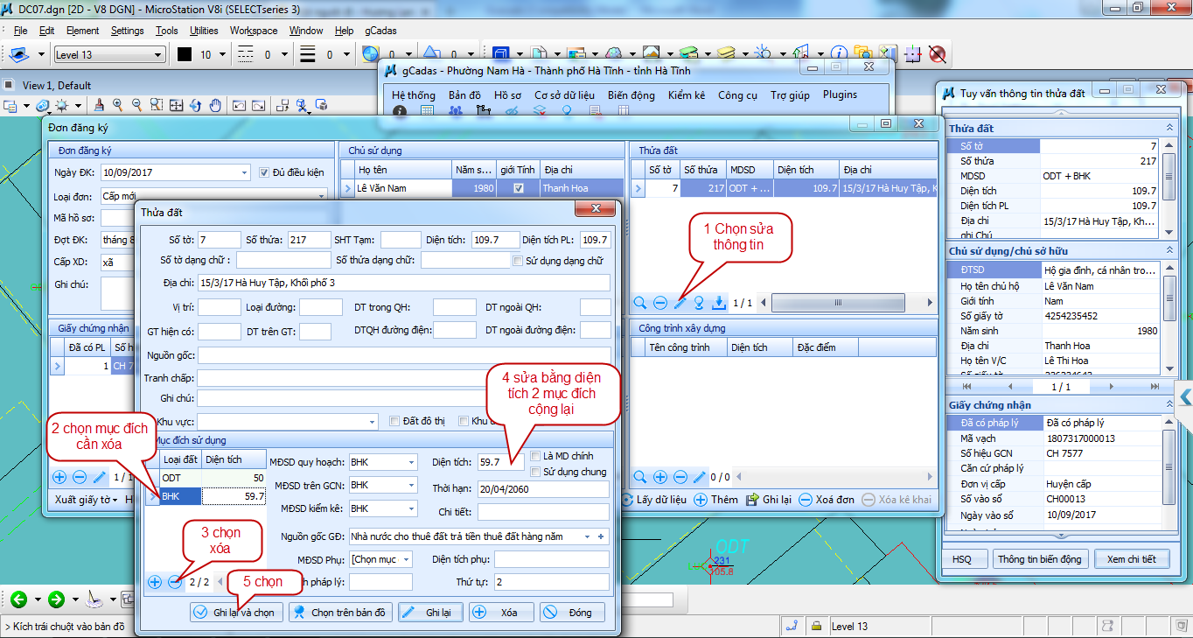Click the Xem chi tiết button
Viewport: 1193px width, 638px height.
[1131, 559]
